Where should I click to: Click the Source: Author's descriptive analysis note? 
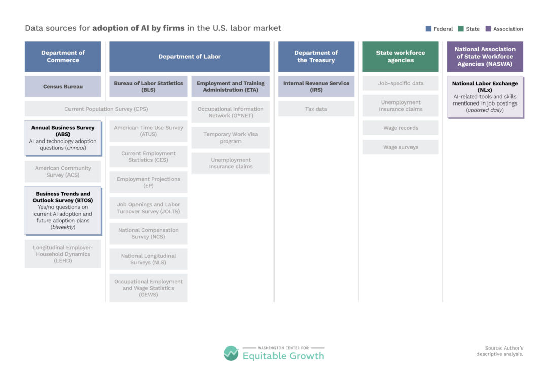click(x=500, y=351)
